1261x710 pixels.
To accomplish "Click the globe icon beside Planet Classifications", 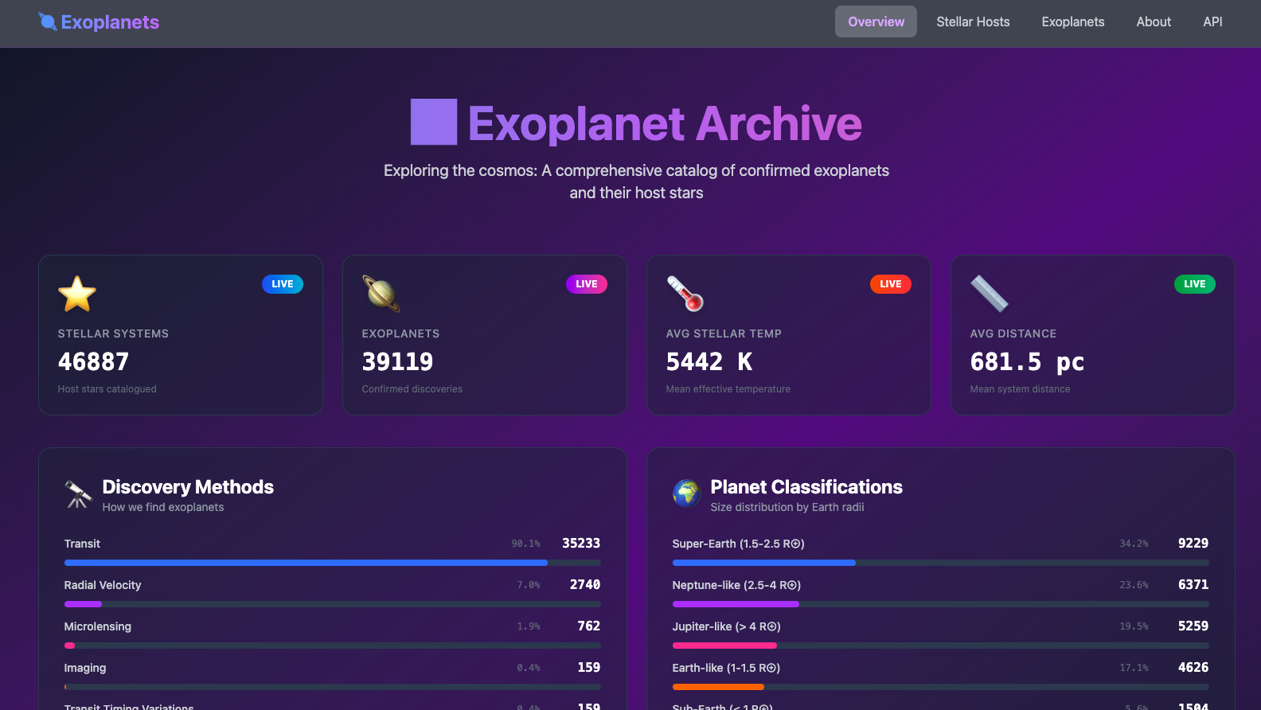I will (x=687, y=494).
